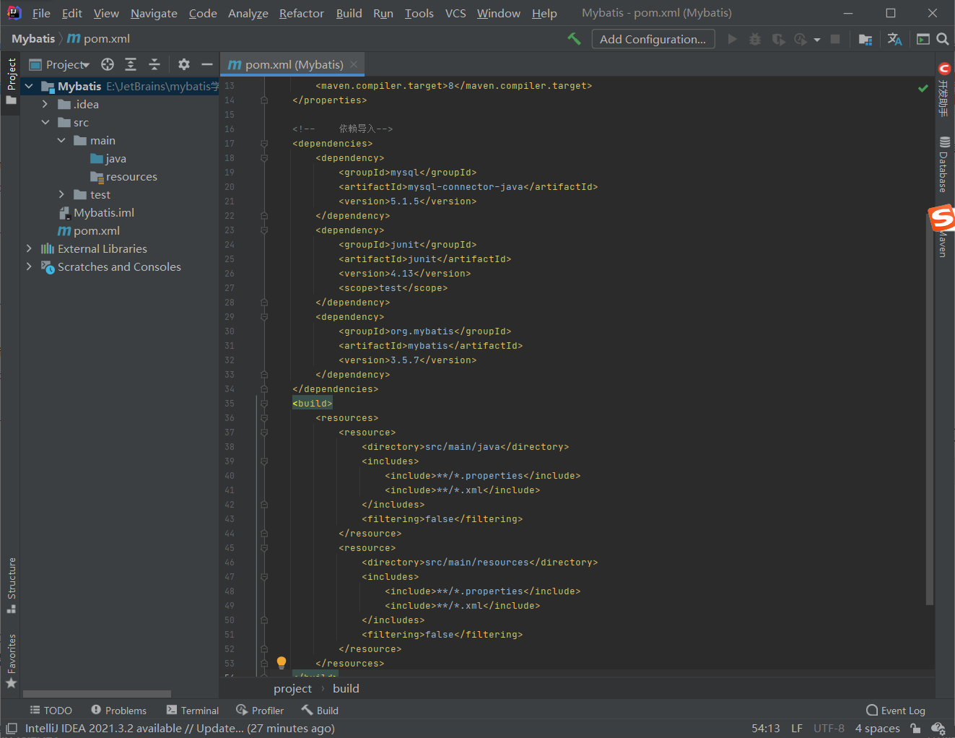Click the 54:13 cursor position indicator

tap(766, 729)
